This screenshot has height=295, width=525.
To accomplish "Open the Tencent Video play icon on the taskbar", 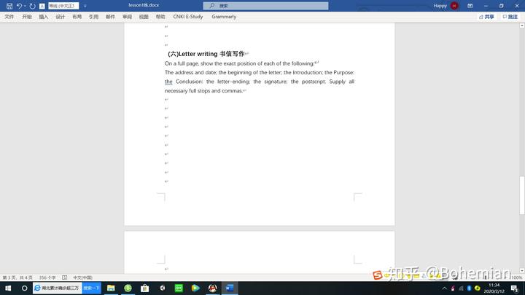I will pos(195,288).
